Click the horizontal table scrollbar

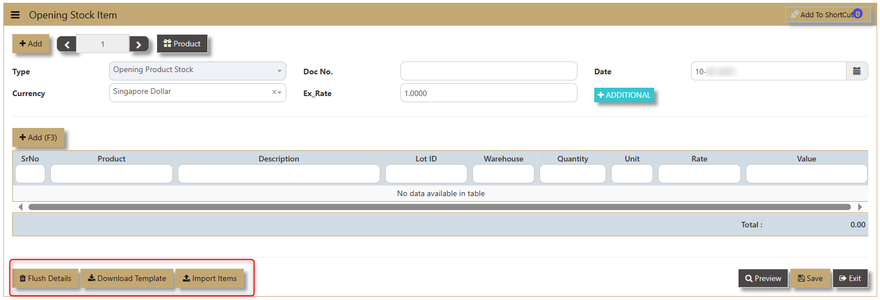(439, 207)
